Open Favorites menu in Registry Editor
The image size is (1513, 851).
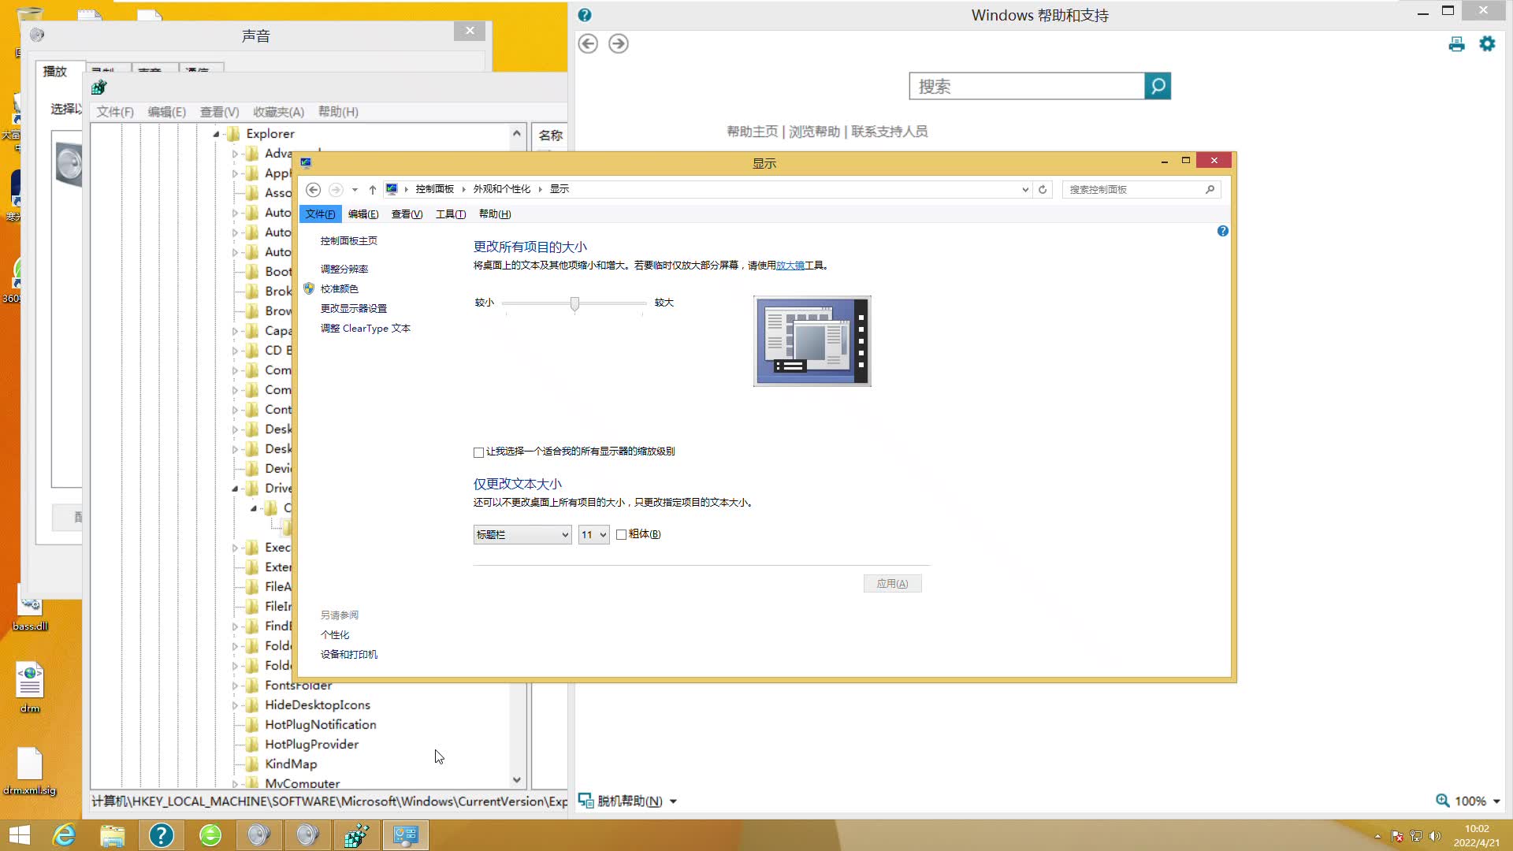(x=278, y=112)
